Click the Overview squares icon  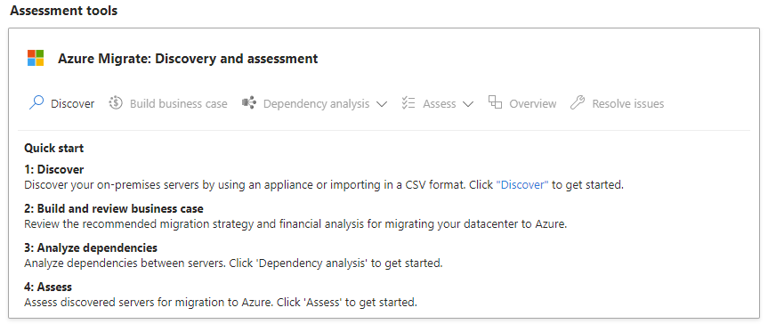(x=495, y=102)
